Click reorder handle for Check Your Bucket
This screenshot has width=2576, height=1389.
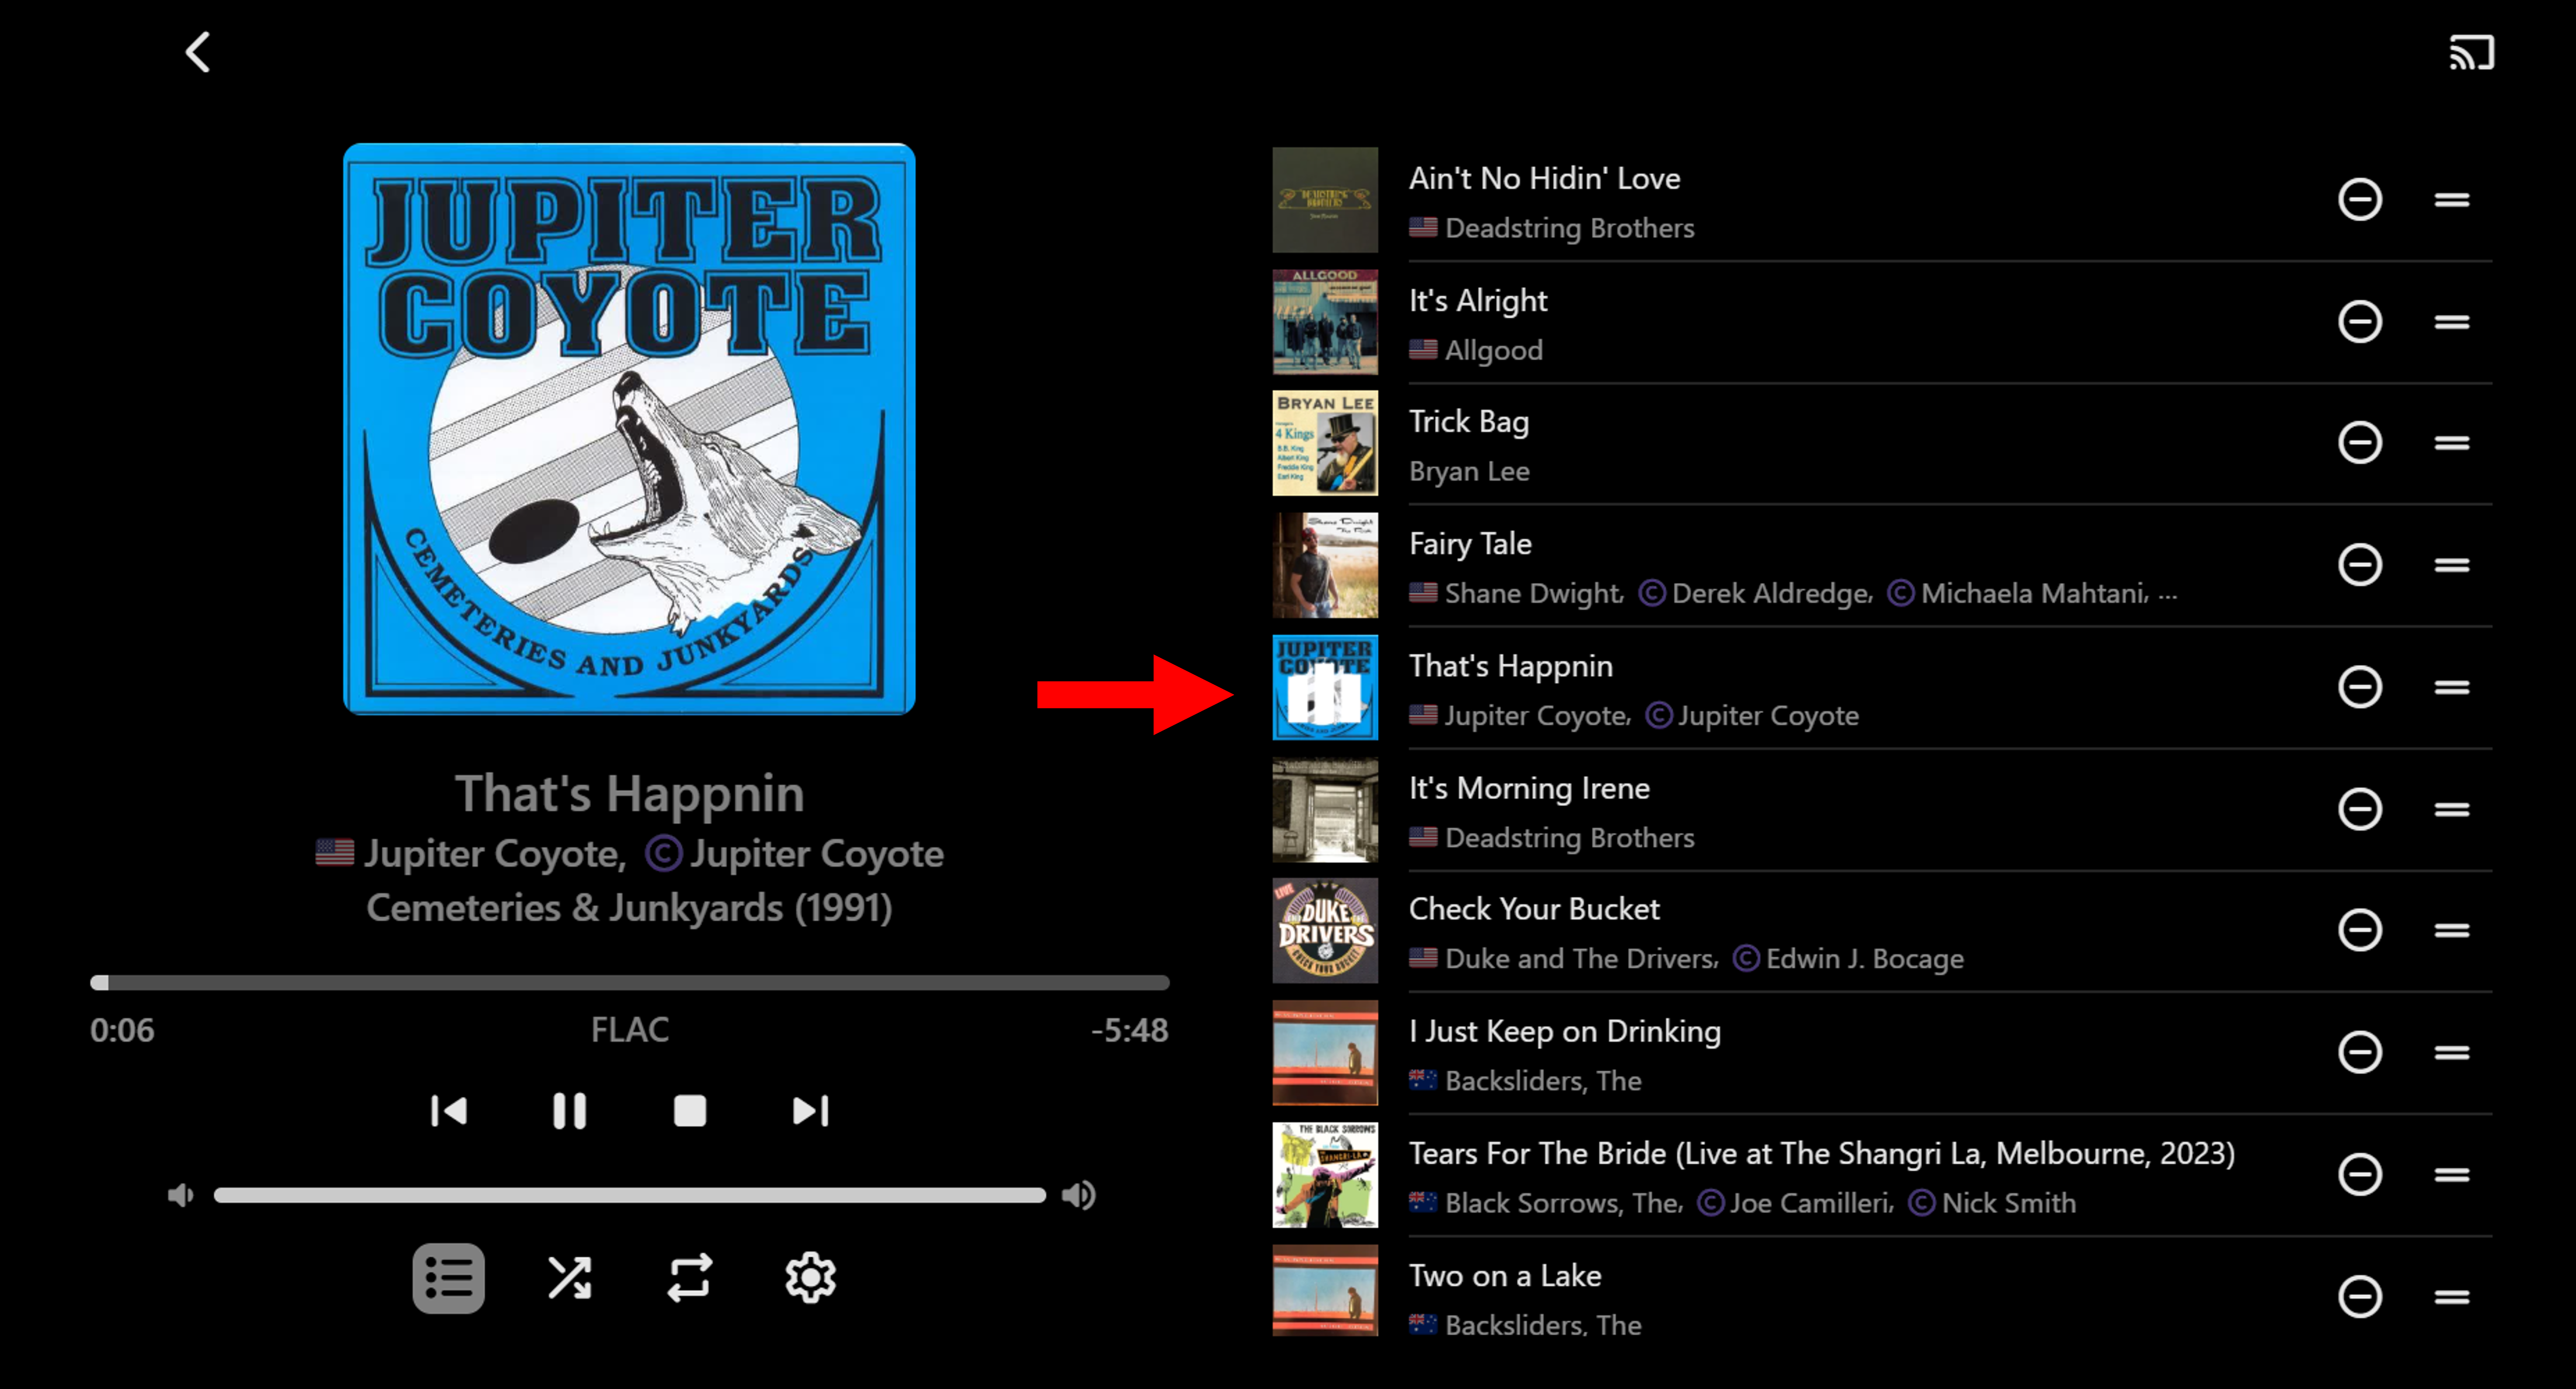2452,930
